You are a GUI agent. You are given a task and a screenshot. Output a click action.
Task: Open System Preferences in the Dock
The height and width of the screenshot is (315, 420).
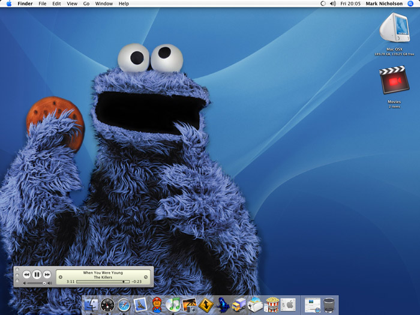click(288, 305)
